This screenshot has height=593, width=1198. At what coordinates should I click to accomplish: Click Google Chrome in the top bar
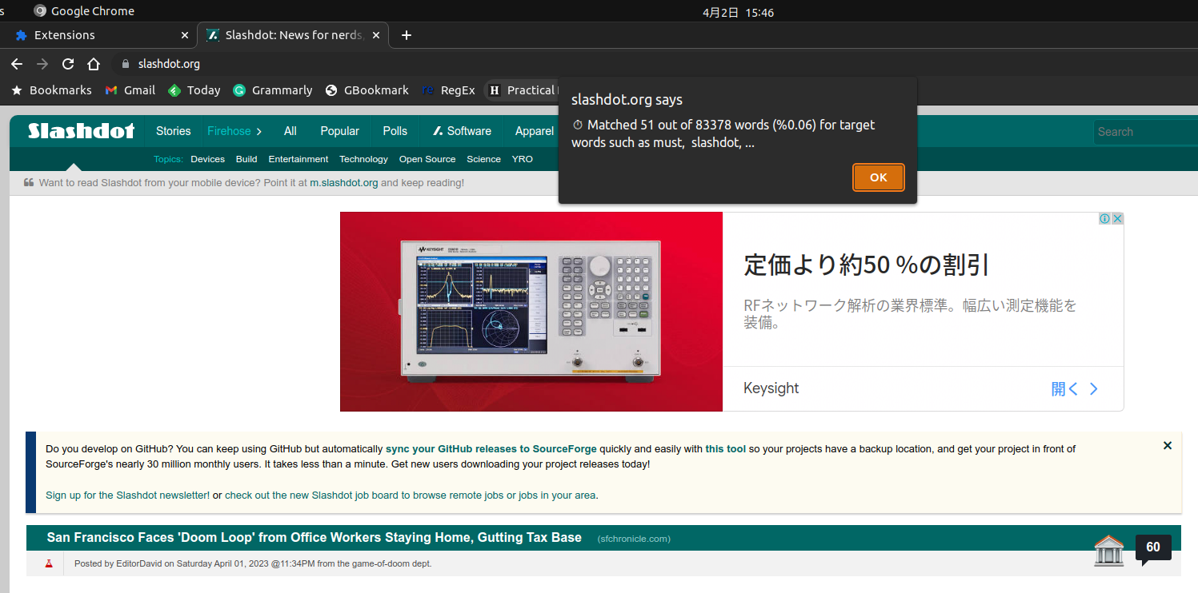[84, 11]
